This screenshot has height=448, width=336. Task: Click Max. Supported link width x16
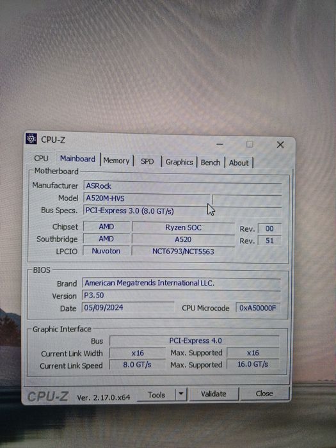coord(253,353)
